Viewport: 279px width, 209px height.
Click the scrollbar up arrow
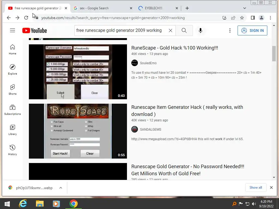(274, 26)
